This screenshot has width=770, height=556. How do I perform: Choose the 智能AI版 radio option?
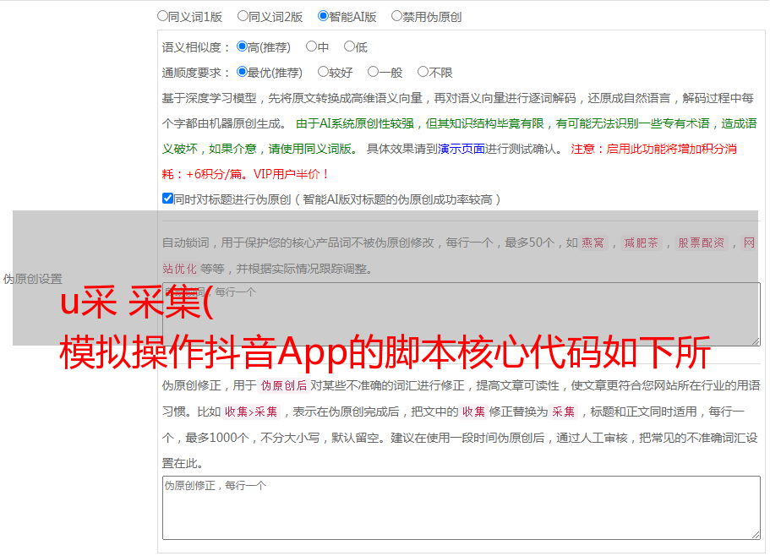[x=323, y=16]
